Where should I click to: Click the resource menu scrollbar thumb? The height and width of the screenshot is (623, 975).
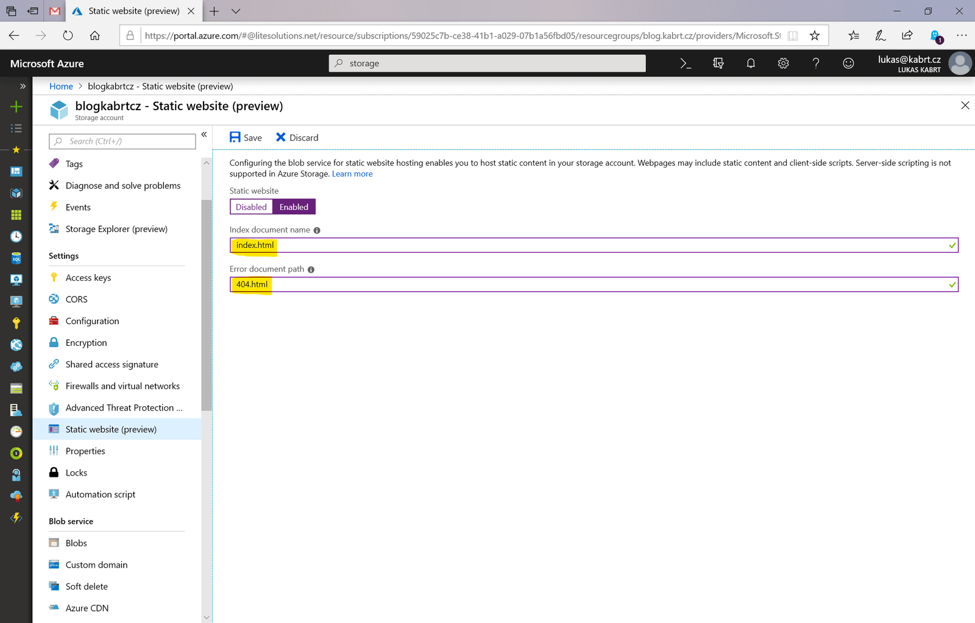click(206, 304)
